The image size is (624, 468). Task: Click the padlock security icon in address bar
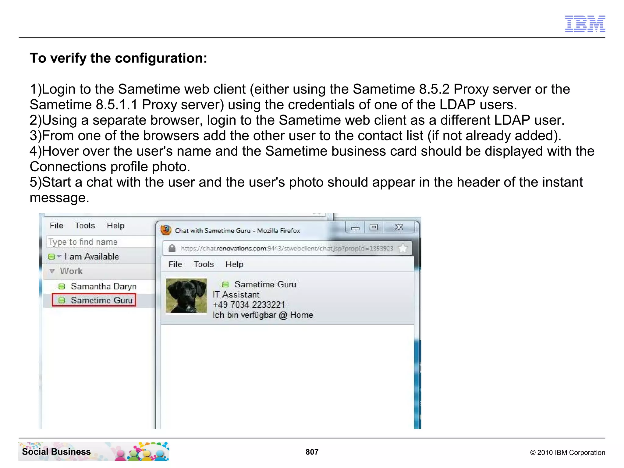[172, 248]
